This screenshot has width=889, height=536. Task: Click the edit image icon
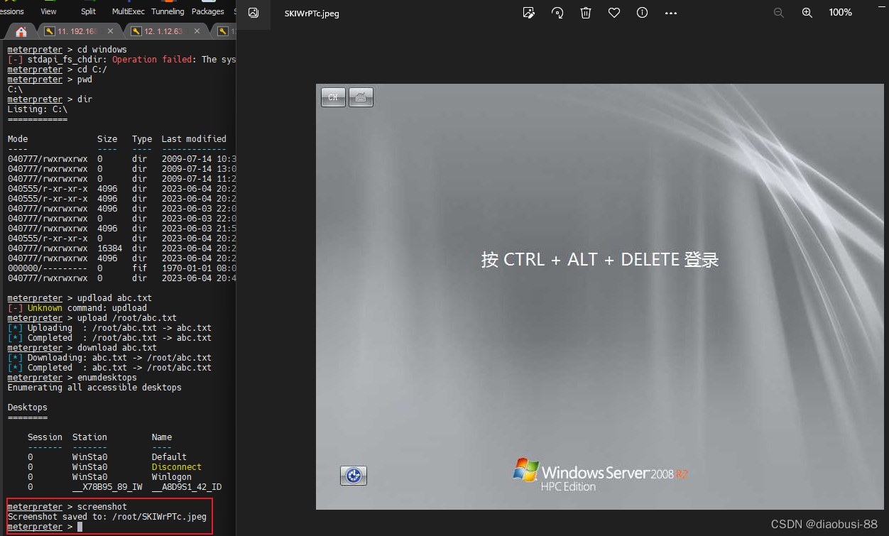coord(528,13)
